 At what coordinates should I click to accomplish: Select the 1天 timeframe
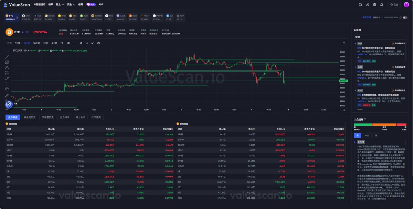[x=62, y=43]
